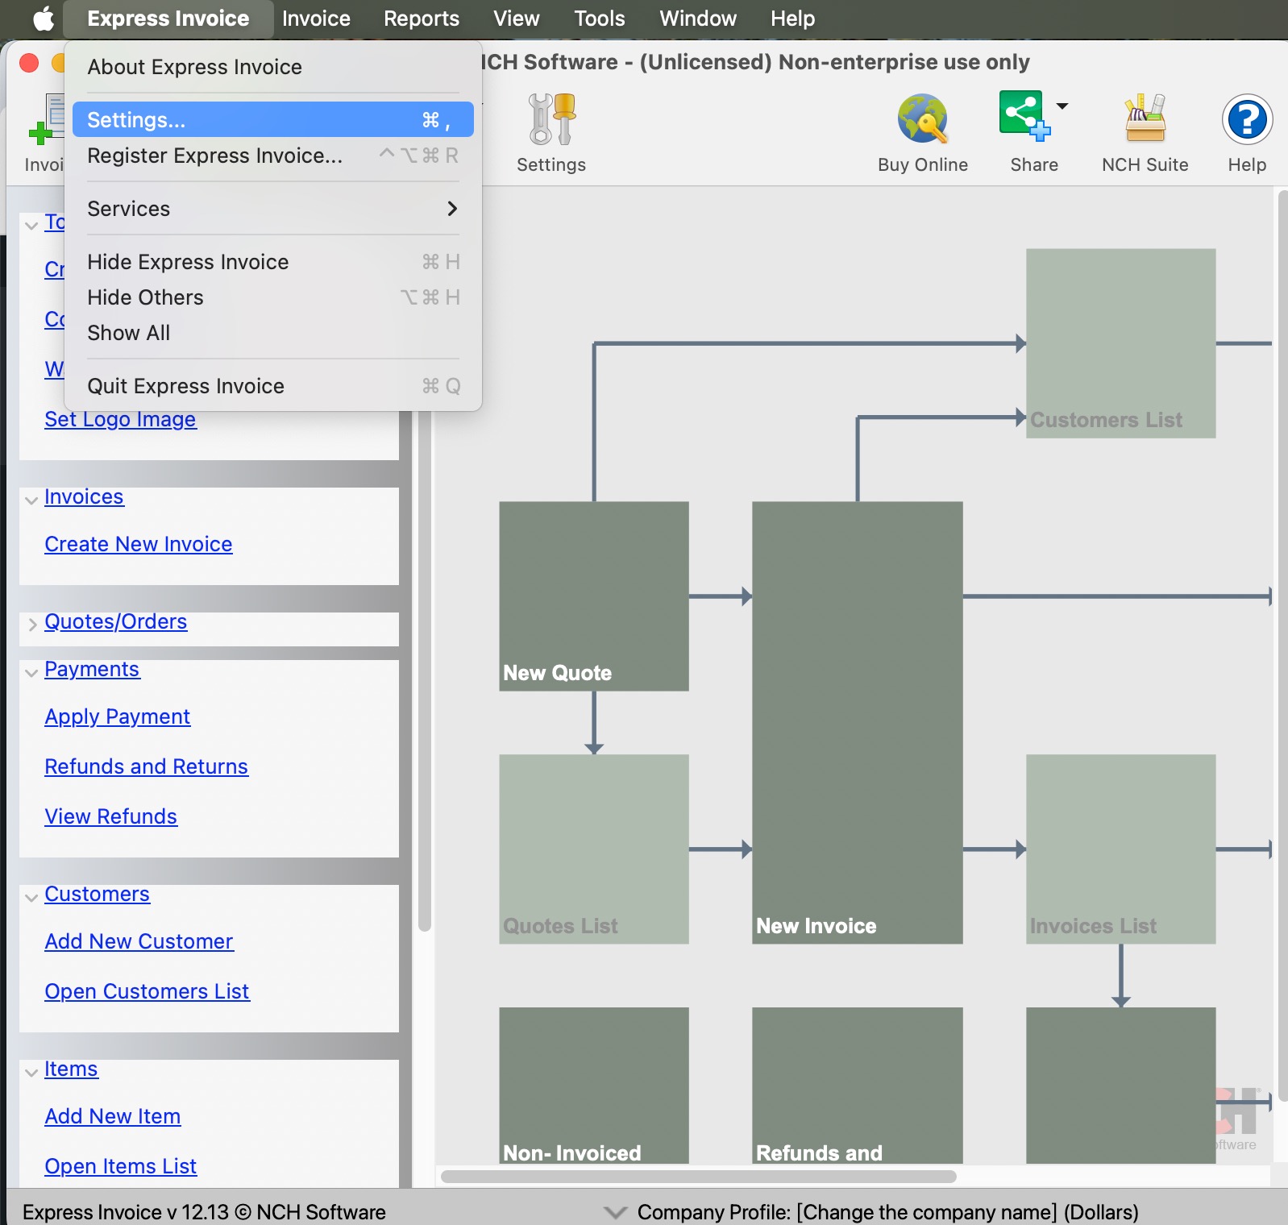
Task: Click the Create New Invoice link
Action: point(139,544)
